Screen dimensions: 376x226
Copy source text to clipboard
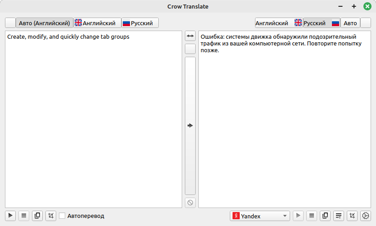[37, 216]
